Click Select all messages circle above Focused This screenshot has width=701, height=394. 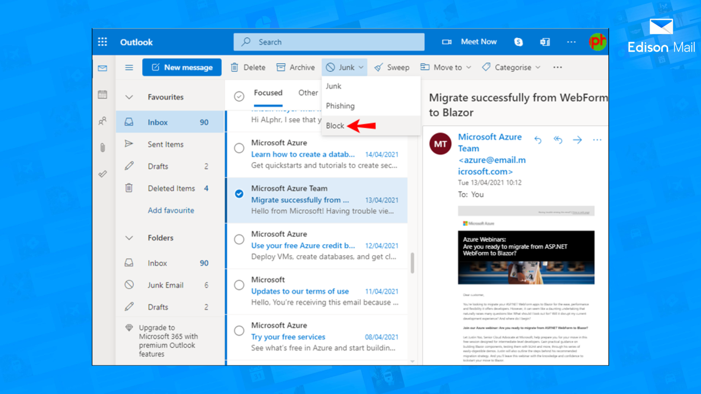coord(239,96)
